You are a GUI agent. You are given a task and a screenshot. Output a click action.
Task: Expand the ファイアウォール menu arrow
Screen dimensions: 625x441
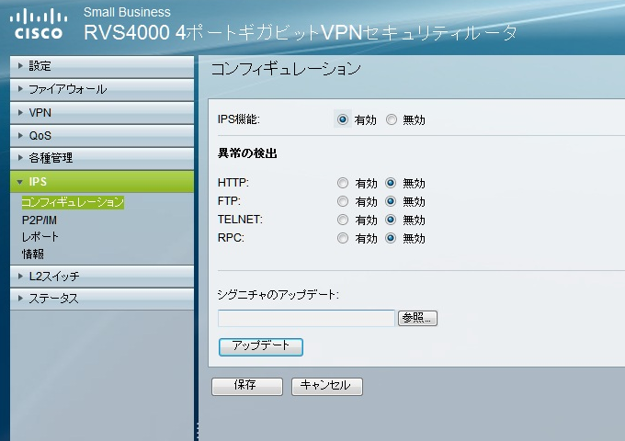20,89
